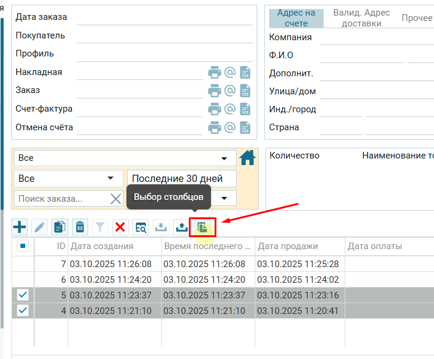Image resolution: width=434 pixels, height=359 pixels.
Task: Uncheck the checkbox for order ID 5
Action: [x=23, y=295]
